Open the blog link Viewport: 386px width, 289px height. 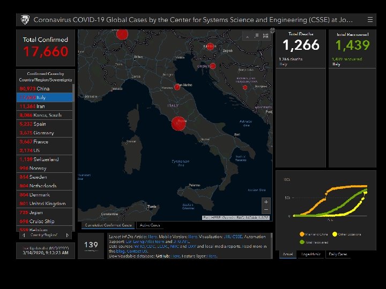click(121, 251)
